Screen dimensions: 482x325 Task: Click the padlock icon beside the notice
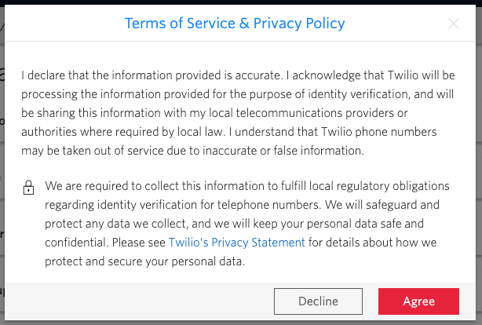[28, 188]
